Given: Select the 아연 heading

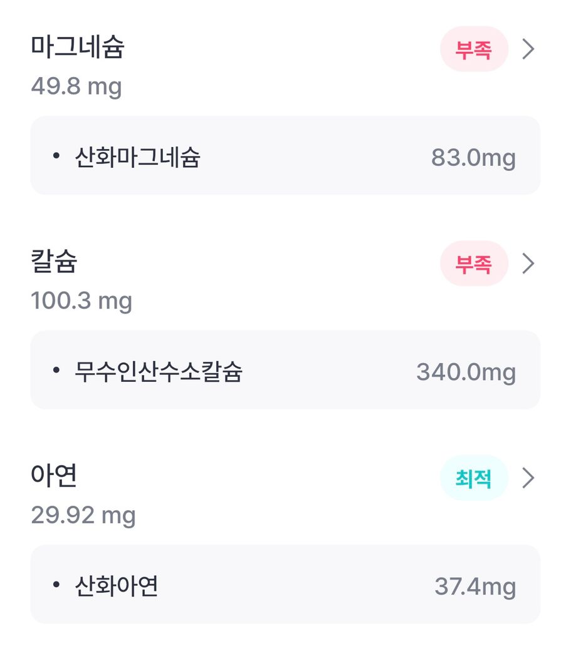Looking at the screenshot, I should coord(54,476).
